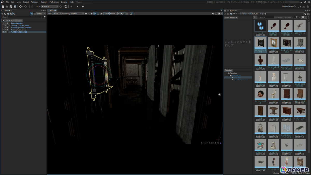The width and height of the screenshot is (311, 175).
Task: Start playback with the play button
Action: pos(77,6)
